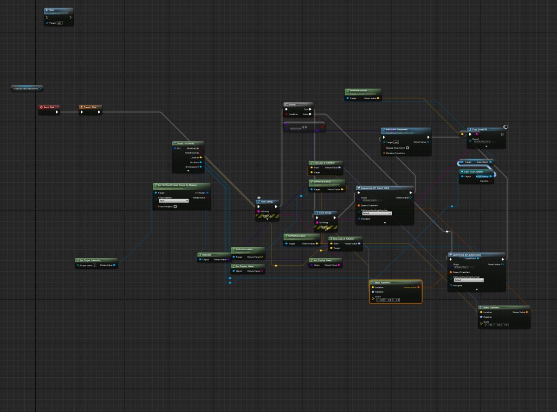Open the Trace Channel dropdown
Screen dimensions: 557x412
click(x=174, y=201)
